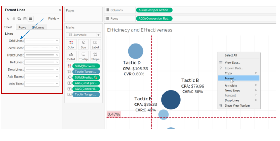Open the Shape marks card
This screenshot has height=141, width=280.
(95, 56)
